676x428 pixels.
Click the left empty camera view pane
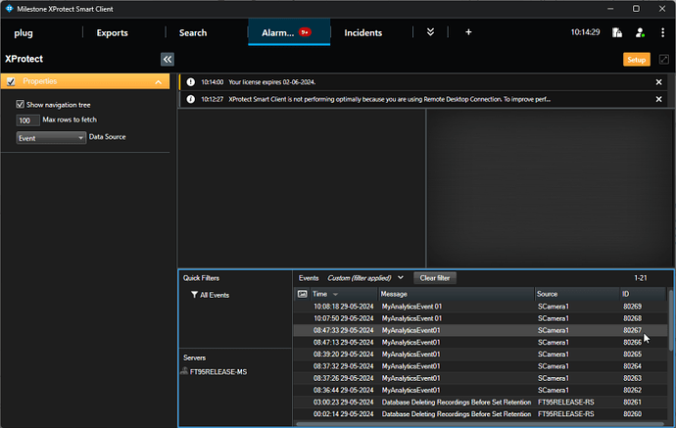tap(302, 188)
